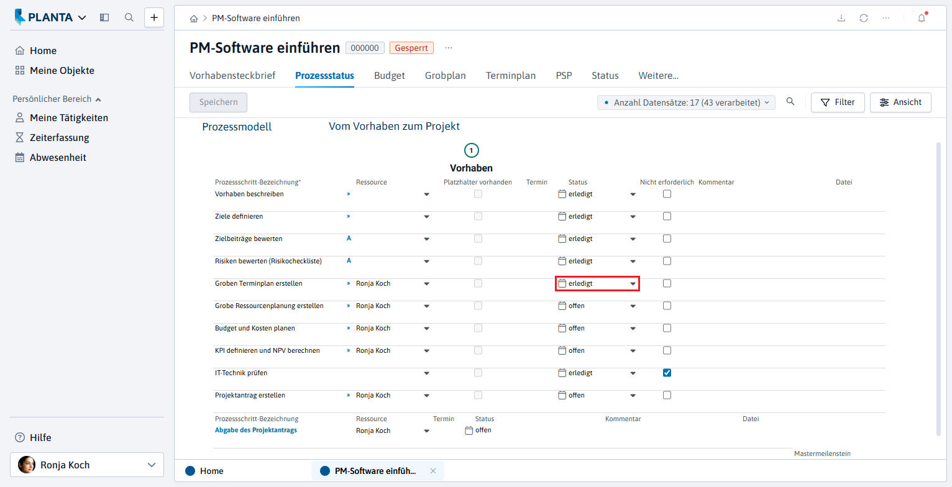Image resolution: width=952 pixels, height=487 pixels.
Task: Toggle the sidebar panel icon
Action: 104,18
